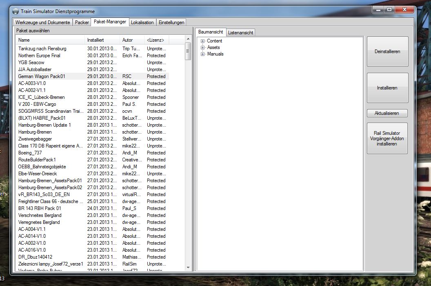The image size is (431, 286).
Task: Select AC-A002-V1.1 package row
Action: point(92,90)
